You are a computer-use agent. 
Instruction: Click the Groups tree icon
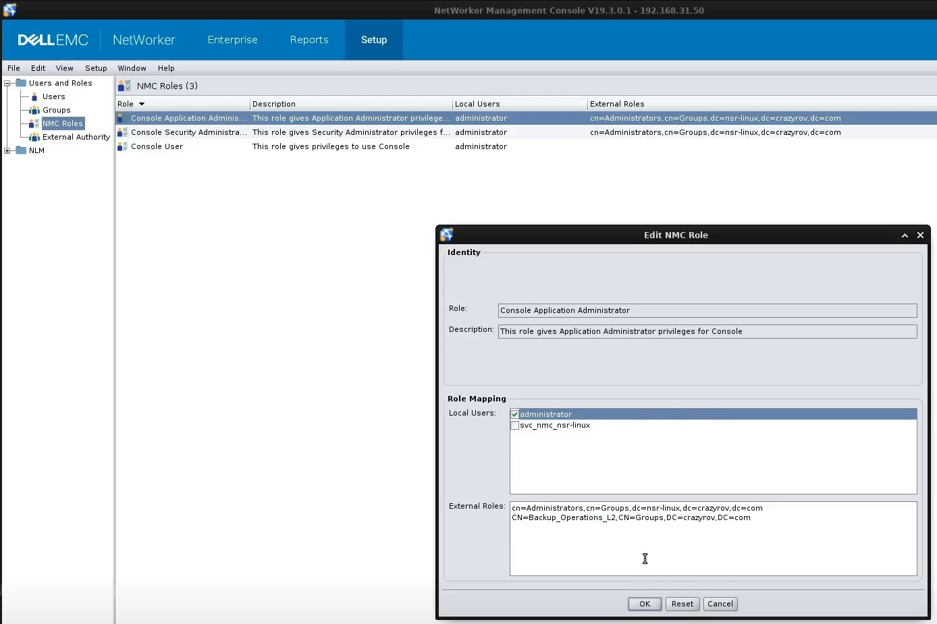pos(34,110)
